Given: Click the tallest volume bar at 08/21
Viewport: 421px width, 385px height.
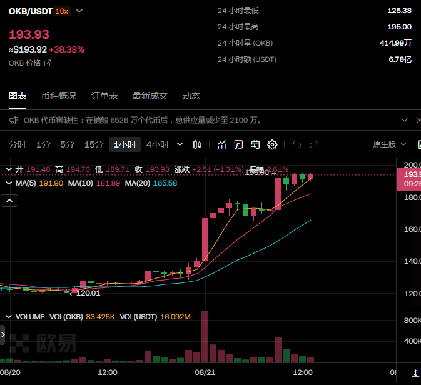Looking at the screenshot, I should [x=205, y=336].
